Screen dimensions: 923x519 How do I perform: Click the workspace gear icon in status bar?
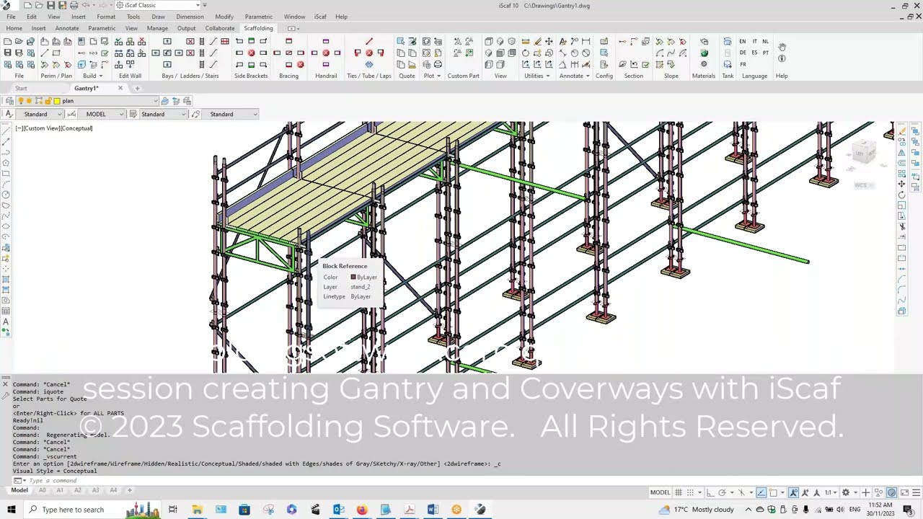pyautogui.click(x=846, y=492)
